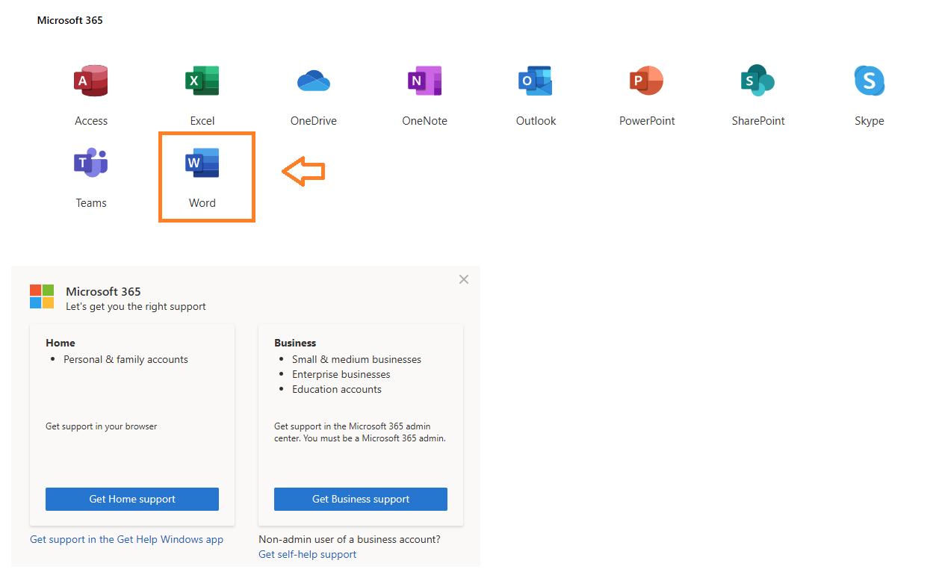This screenshot has height=572, width=936.
Task: Click the Excel label text
Action: point(202,121)
